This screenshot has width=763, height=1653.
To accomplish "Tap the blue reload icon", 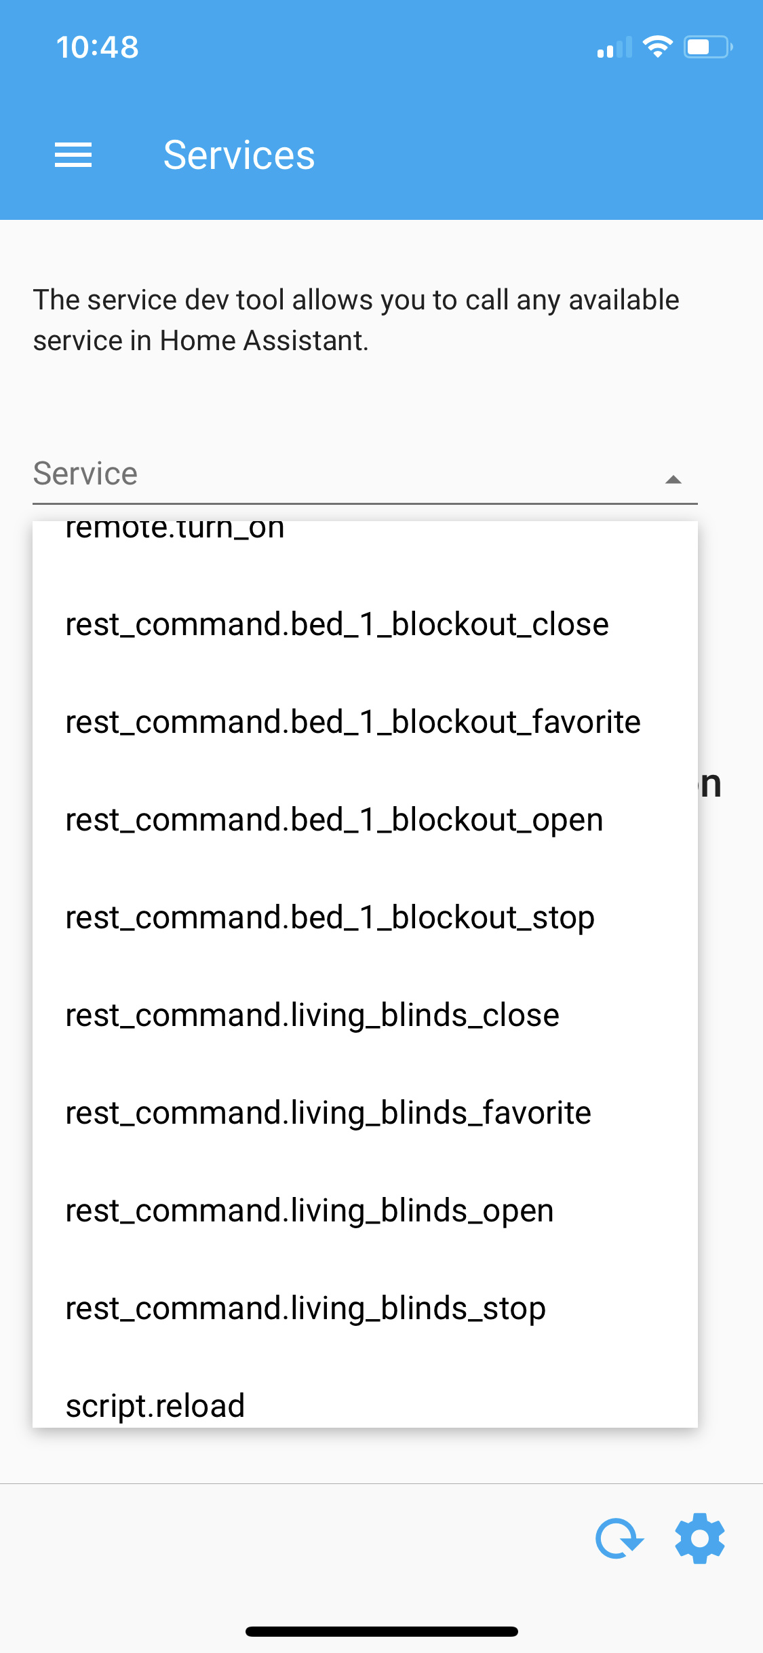I will tap(619, 1538).
